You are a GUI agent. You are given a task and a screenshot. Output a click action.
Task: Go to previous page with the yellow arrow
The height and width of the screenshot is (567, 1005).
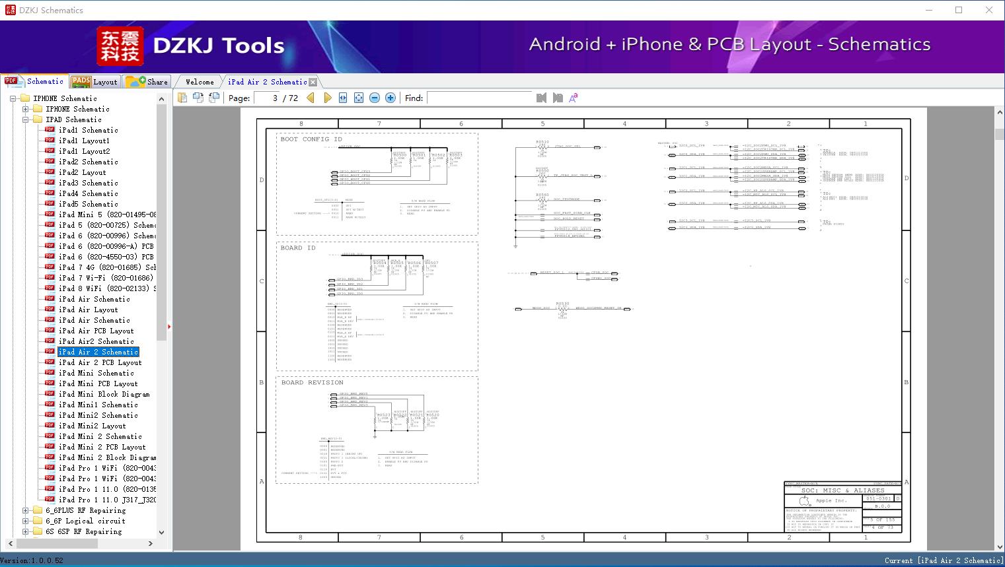[311, 98]
